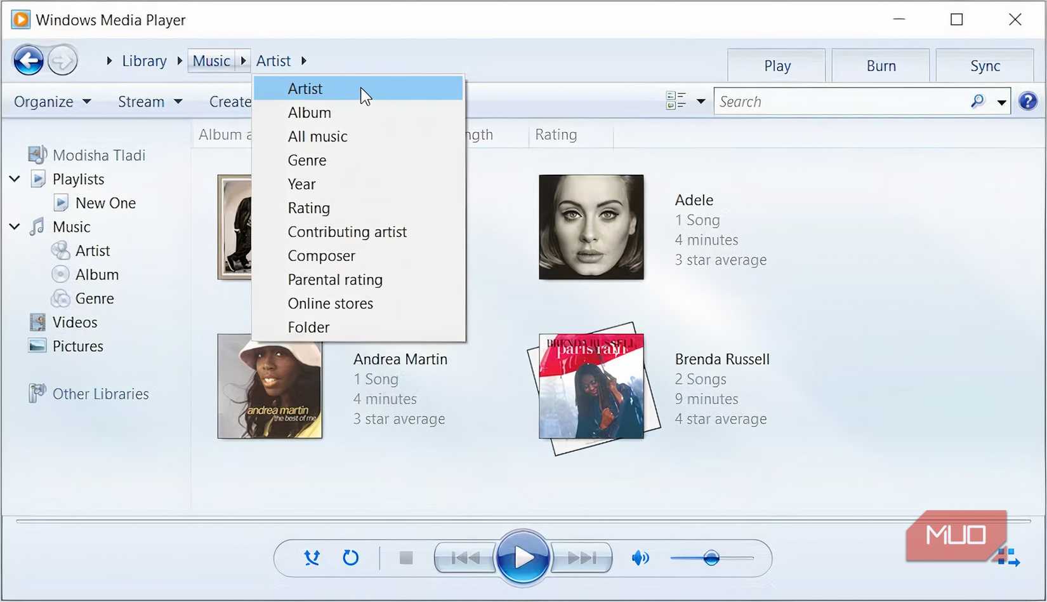1047x602 pixels.
Task: Select Genre from the navigation dropdown
Action: tap(306, 160)
